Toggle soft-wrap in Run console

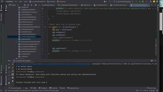click(x=13, y=71)
